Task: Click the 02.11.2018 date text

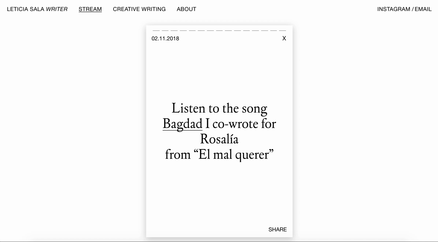Action: point(166,38)
